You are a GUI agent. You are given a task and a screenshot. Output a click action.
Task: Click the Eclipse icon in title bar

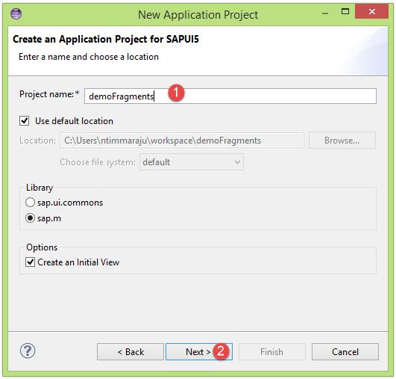coord(16,13)
